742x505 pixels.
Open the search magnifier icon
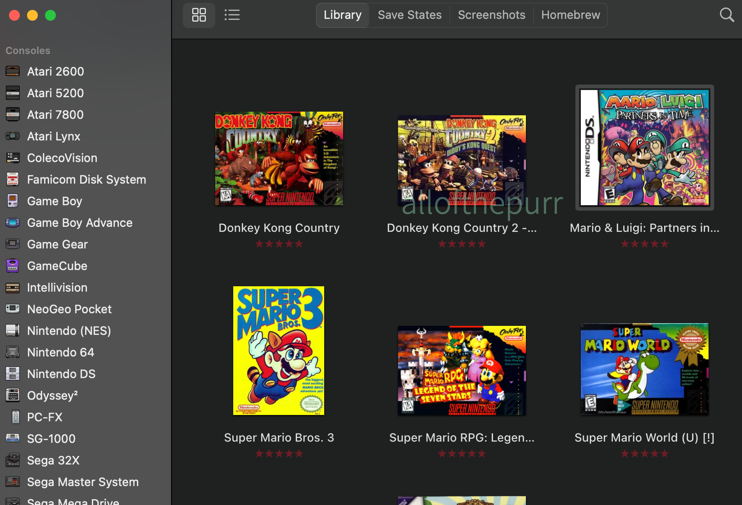(x=727, y=15)
